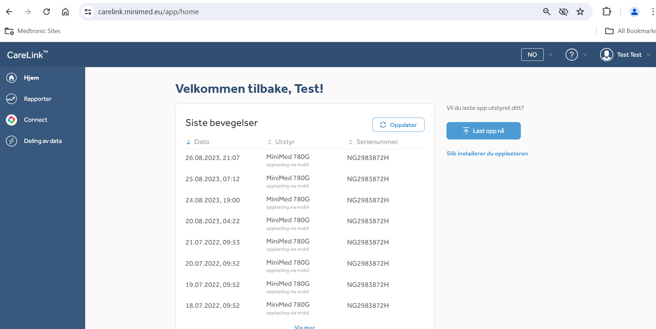Image resolution: width=656 pixels, height=329 pixels.
Task: Click the Dato column header text
Action: [202, 142]
